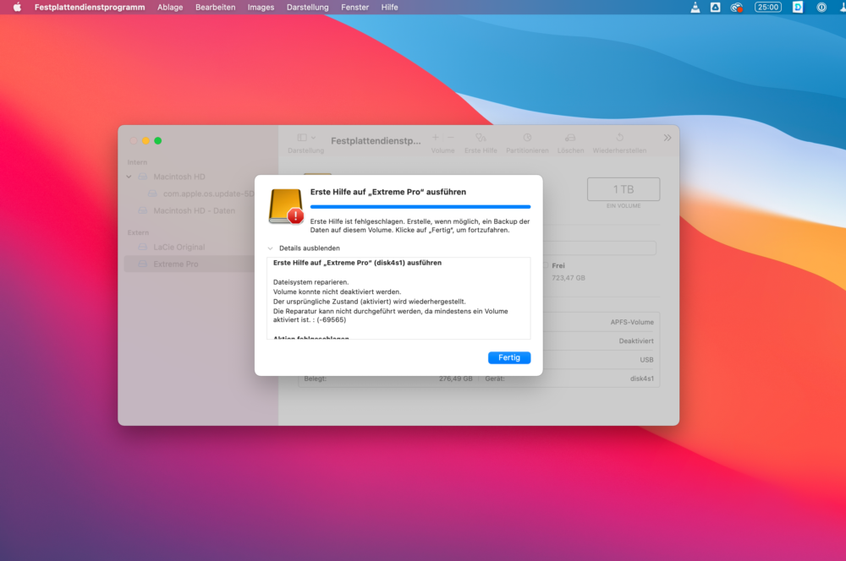Click the Macintosh HD disk icon
Viewport: 846px width, 561px height.
142,177
